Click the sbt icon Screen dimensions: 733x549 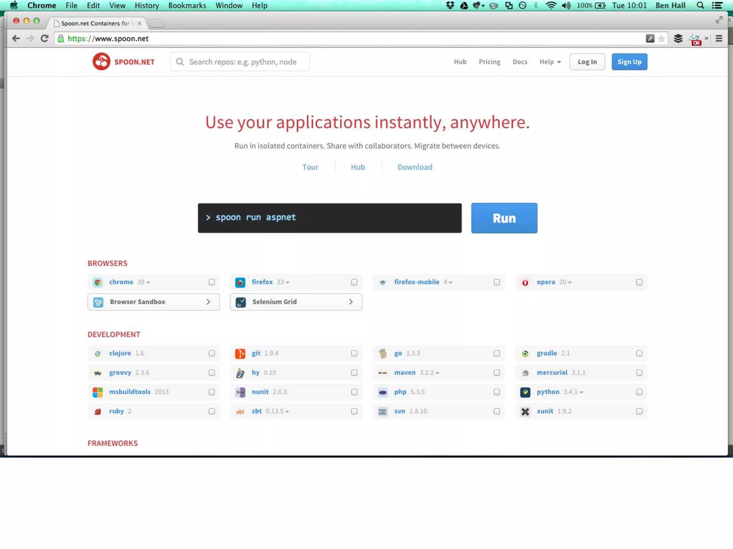(240, 412)
